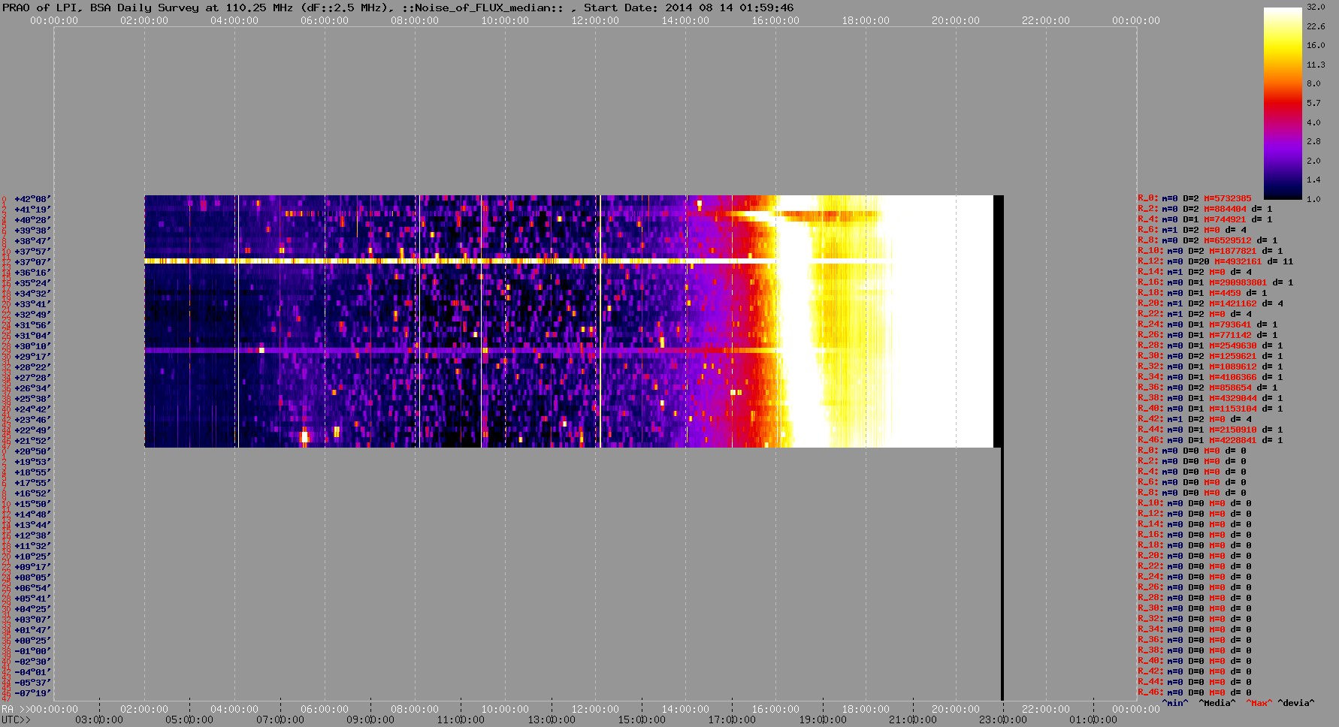Click the color scale gradient bar
The height and width of the screenshot is (727, 1339).
coord(1283,103)
